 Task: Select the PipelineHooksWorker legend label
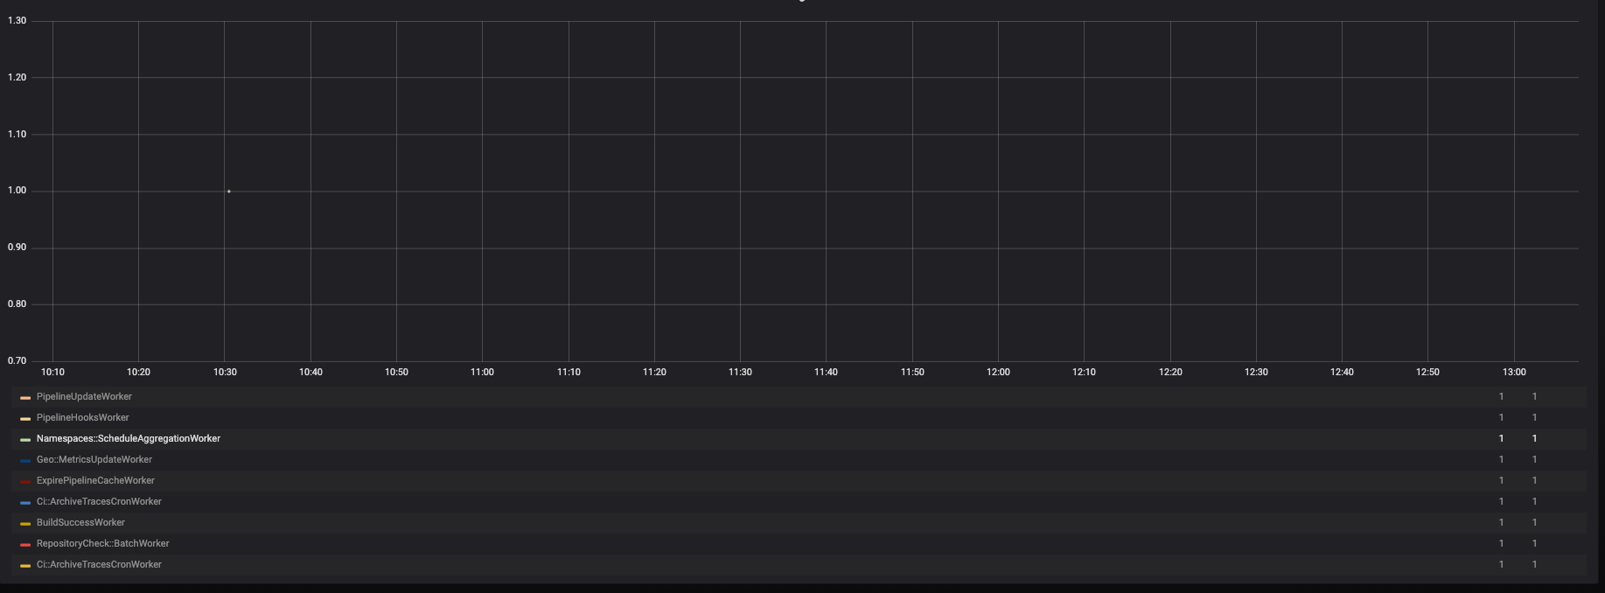pyautogui.click(x=82, y=418)
